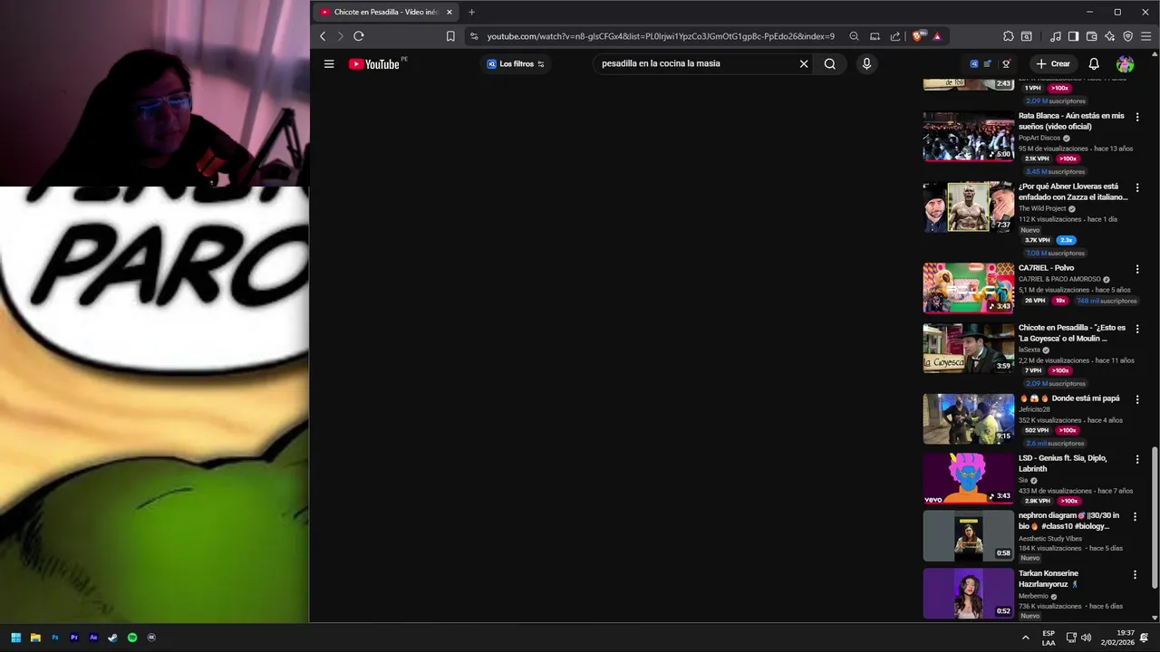
Task: Open options menu for CA7RIEL Polvo video
Action: (1137, 269)
